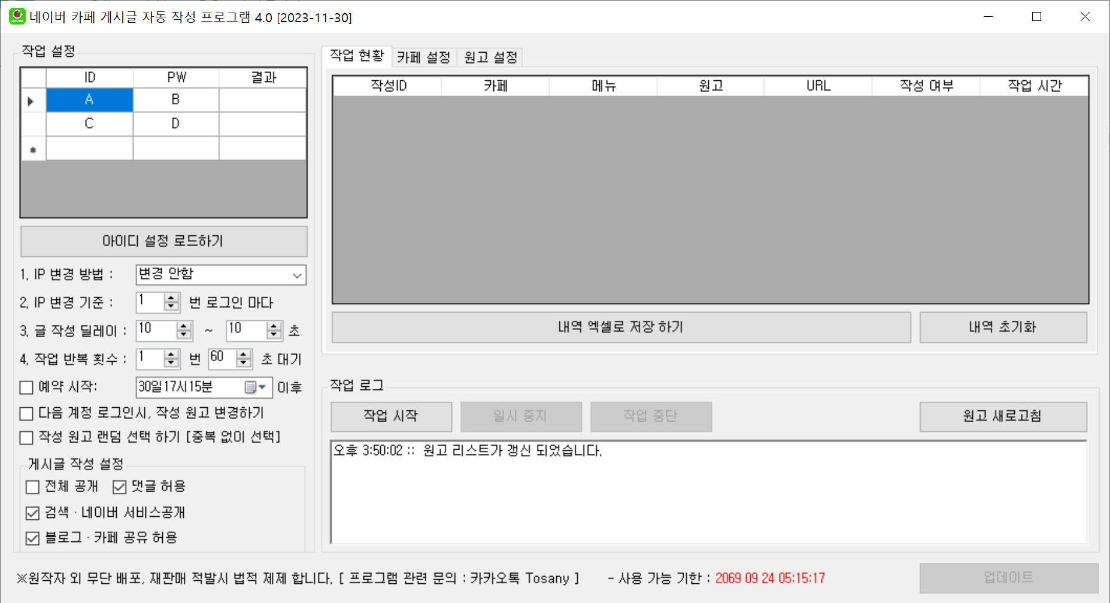Click the URL column header
This screenshot has height=603, width=1110.
(818, 86)
